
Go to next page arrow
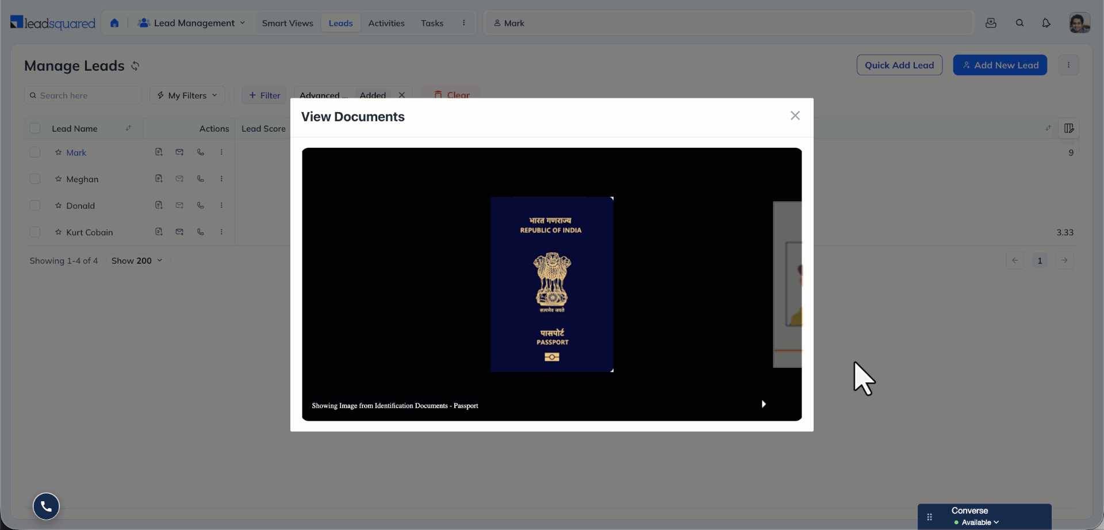[x=1064, y=260]
